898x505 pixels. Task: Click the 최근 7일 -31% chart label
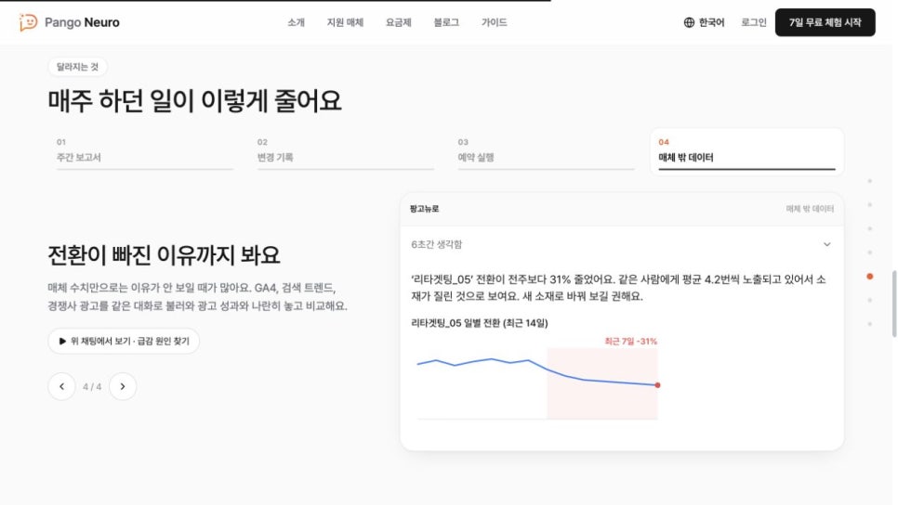coord(630,341)
